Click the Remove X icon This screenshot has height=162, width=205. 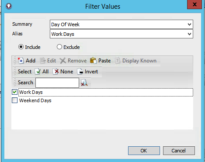(63, 61)
